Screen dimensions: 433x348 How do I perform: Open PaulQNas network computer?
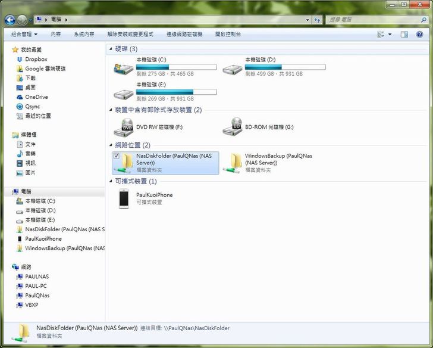(x=37, y=296)
